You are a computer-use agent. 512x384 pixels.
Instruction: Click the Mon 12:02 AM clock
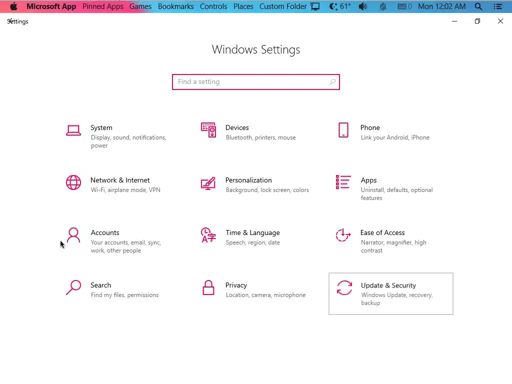click(442, 6)
